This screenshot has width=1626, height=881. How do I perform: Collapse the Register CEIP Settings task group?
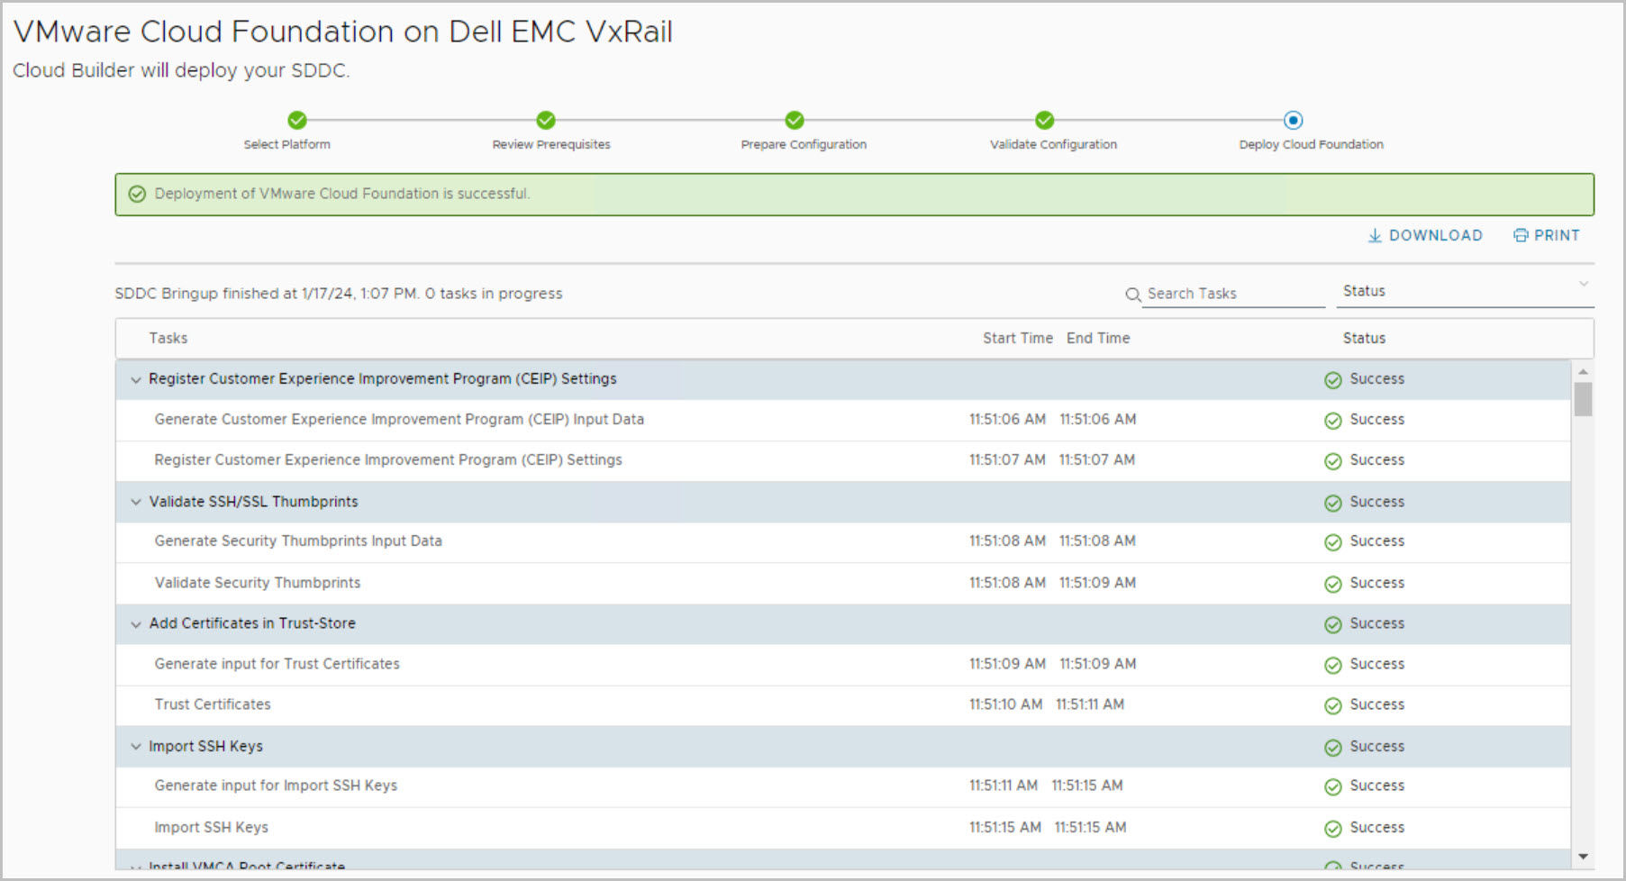(x=136, y=380)
